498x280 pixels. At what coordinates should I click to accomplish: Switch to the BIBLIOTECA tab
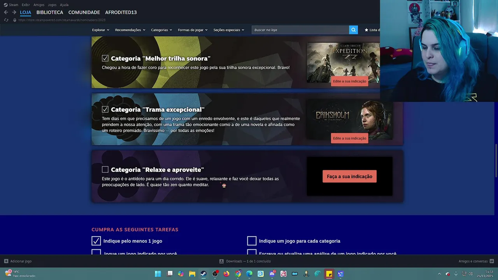[50, 12]
